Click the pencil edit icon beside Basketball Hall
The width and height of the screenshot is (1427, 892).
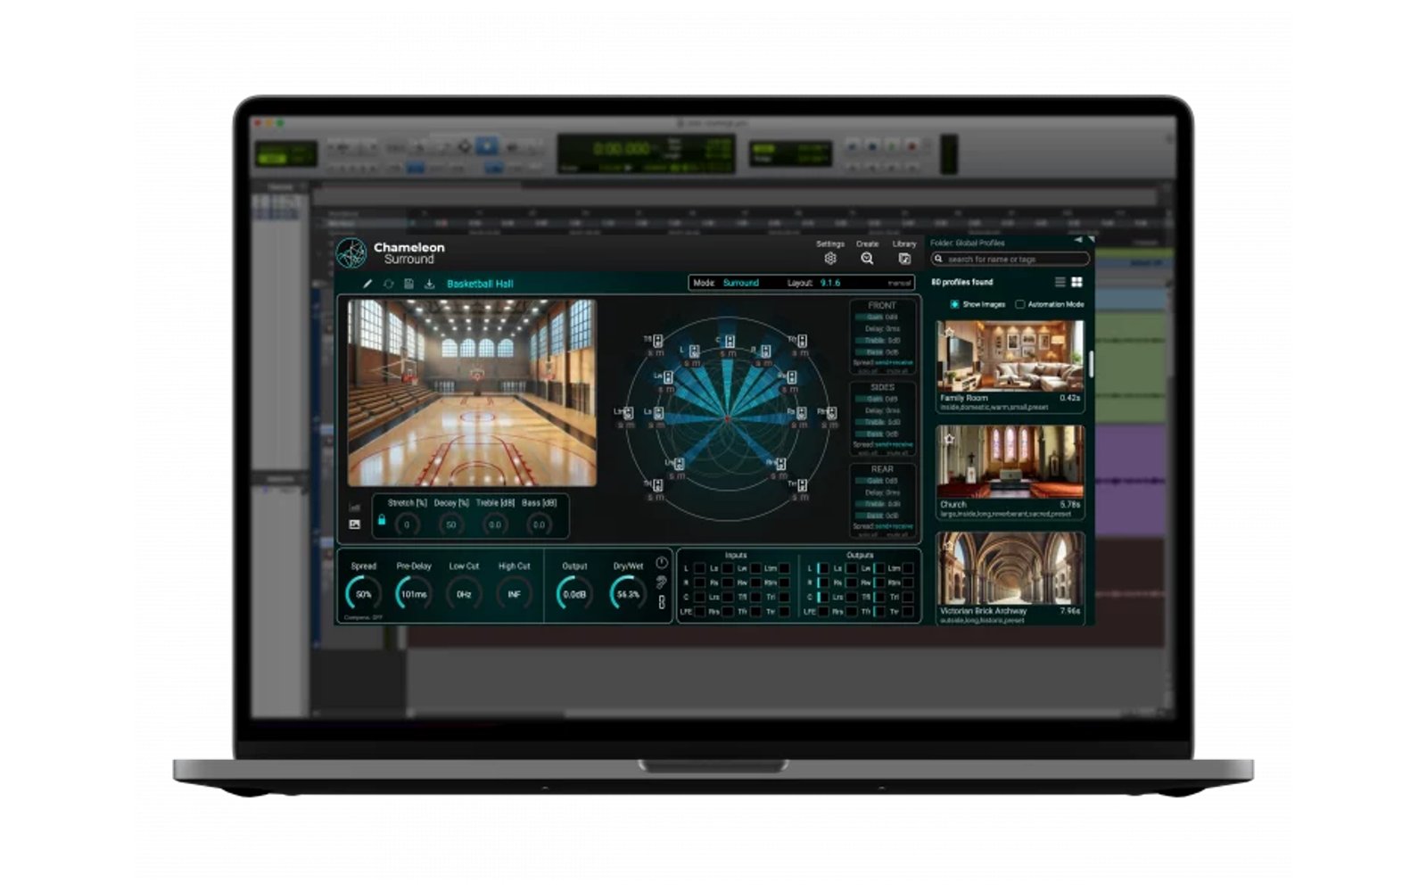click(x=367, y=284)
